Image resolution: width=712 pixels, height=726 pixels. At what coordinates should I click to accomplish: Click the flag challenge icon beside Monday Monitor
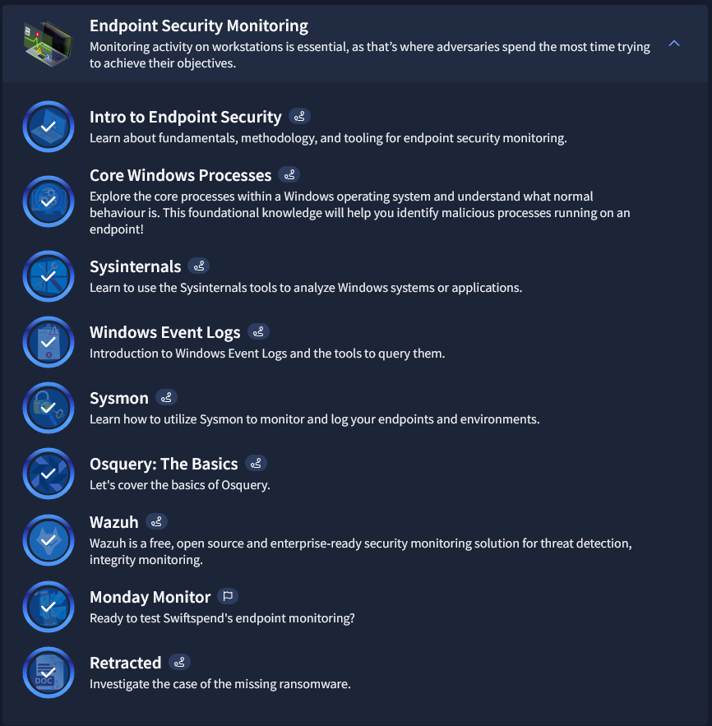pyautogui.click(x=228, y=596)
